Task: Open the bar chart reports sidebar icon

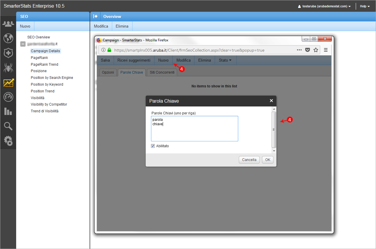Action: click(x=8, y=111)
